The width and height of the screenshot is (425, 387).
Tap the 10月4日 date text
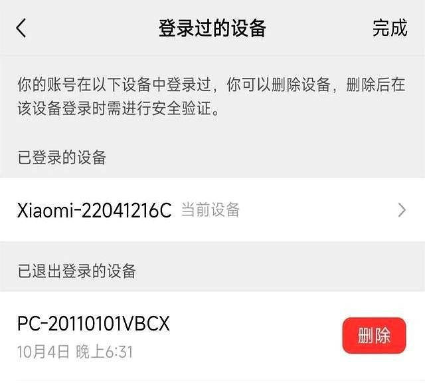coord(43,352)
